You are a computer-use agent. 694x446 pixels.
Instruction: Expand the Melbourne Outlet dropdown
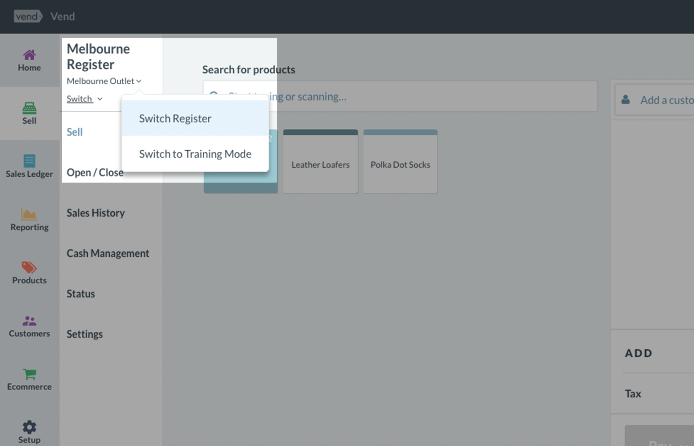tap(104, 81)
